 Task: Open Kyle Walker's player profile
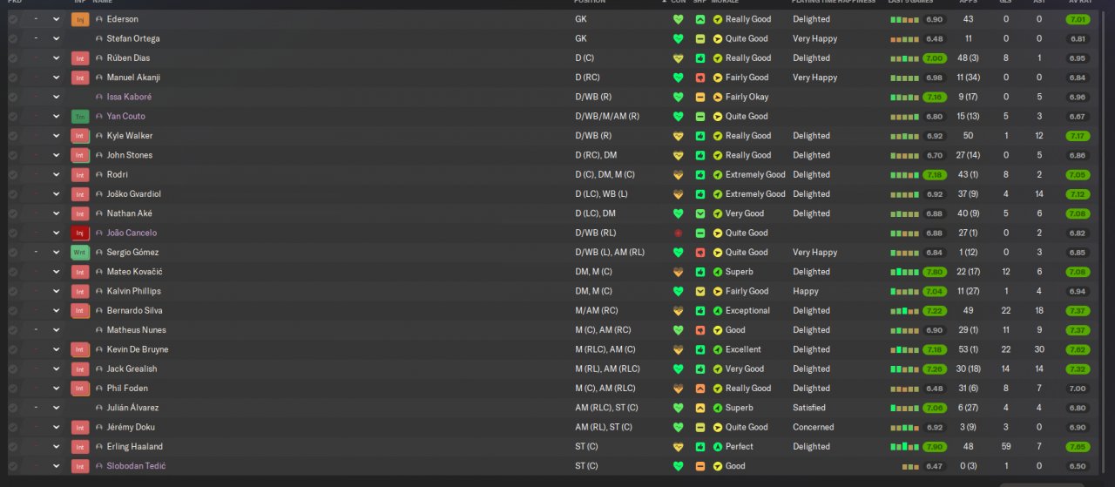click(129, 136)
